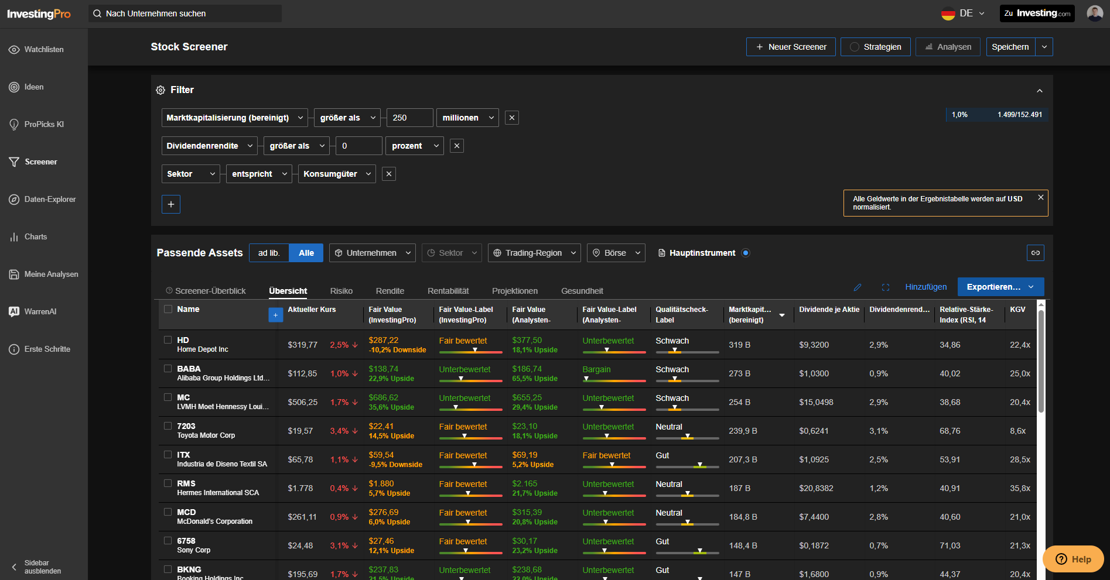This screenshot has height=580, width=1110.
Task: Sort by Marktkapitalisierung descending arrow
Action: tap(782, 315)
